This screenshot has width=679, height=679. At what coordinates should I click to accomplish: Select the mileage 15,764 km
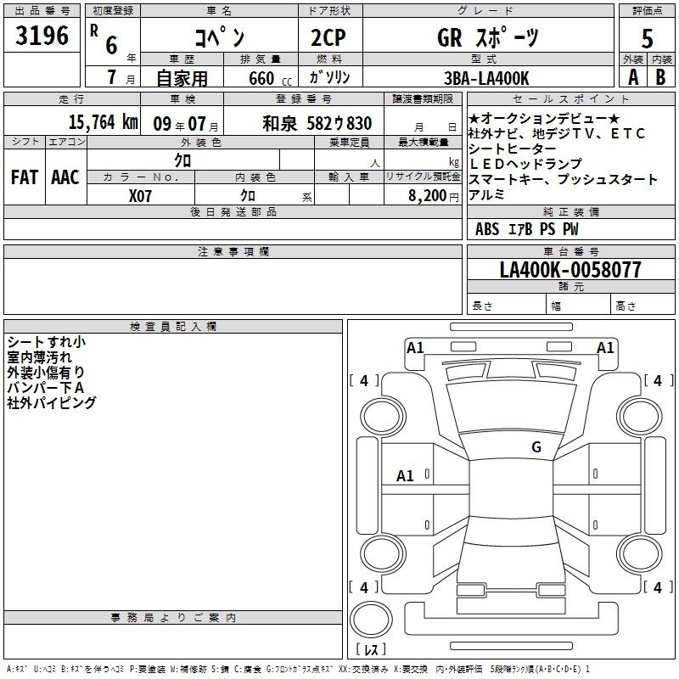(103, 121)
